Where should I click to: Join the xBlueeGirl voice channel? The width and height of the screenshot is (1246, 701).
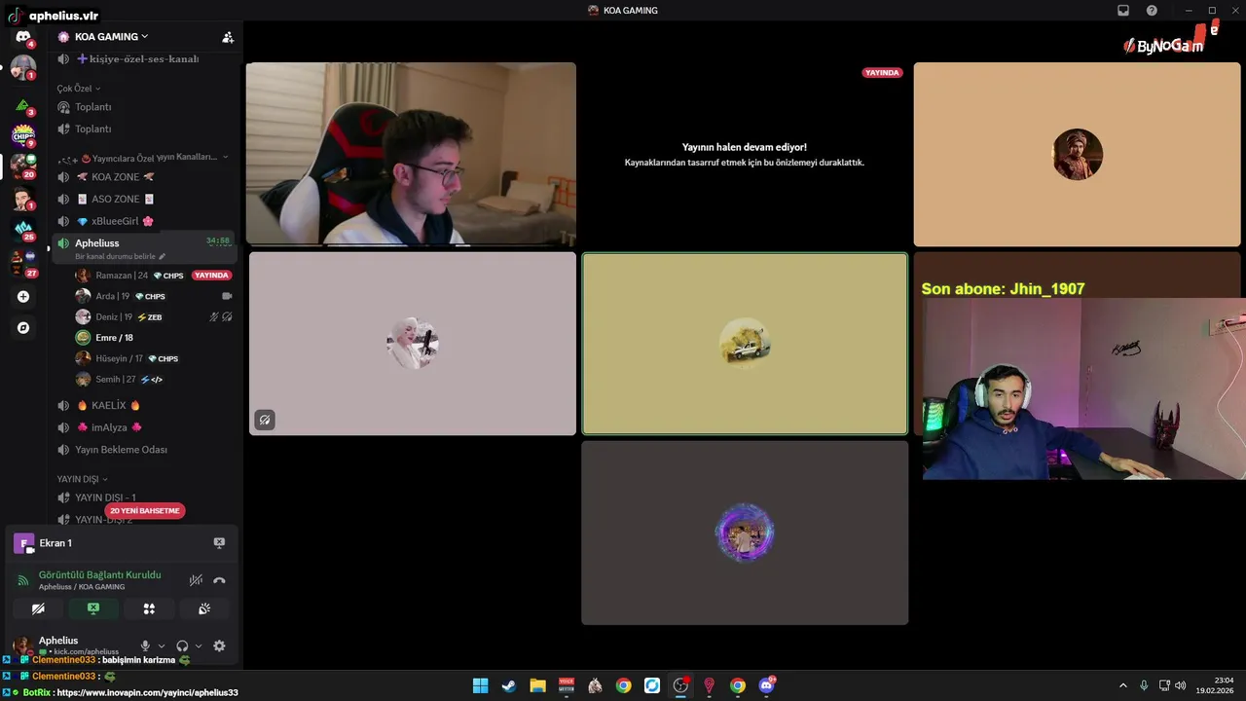coord(143,221)
